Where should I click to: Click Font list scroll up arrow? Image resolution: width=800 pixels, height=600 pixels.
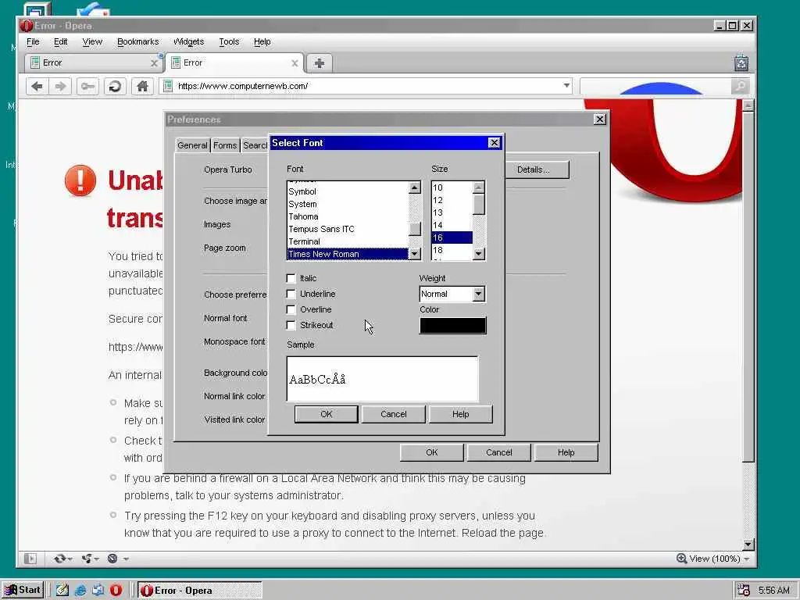coord(415,187)
